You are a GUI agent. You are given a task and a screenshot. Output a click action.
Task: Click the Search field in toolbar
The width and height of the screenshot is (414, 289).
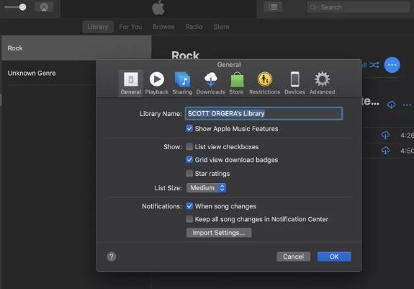pyautogui.click(x=359, y=7)
